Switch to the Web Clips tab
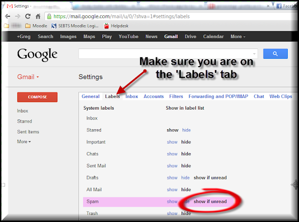The height and width of the screenshot is (222, 299). point(281,97)
